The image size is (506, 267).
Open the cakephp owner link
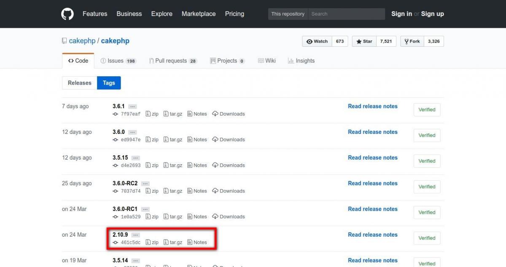pyautogui.click(x=82, y=41)
